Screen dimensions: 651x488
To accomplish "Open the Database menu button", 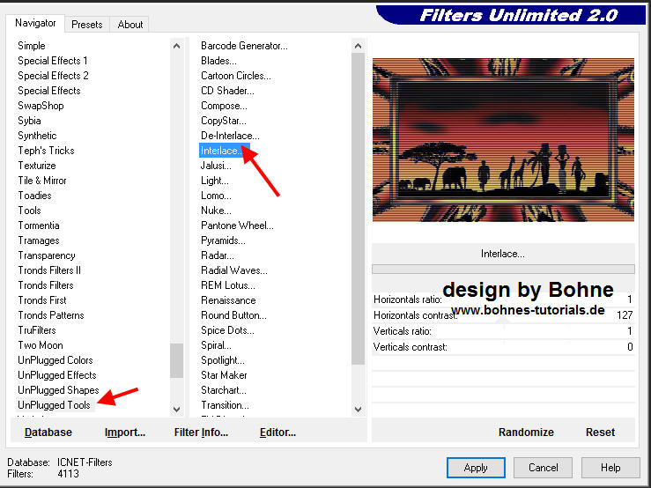I will (48, 433).
